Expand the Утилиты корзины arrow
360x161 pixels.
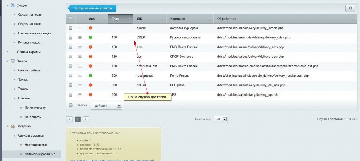[x=8, y=52]
